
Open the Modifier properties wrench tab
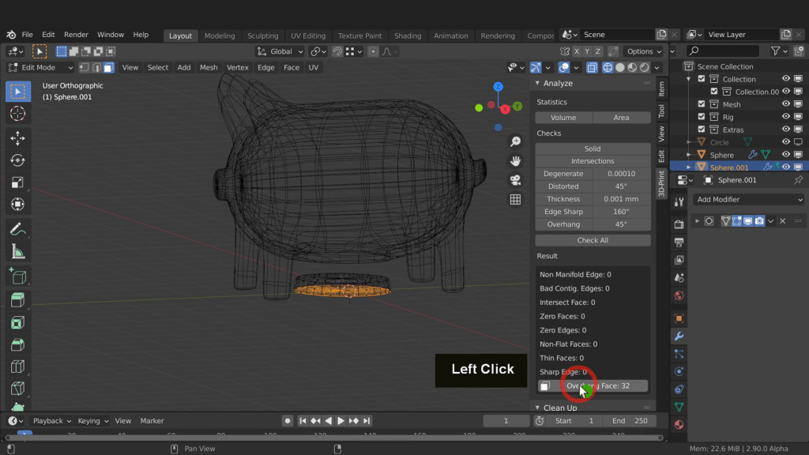click(679, 336)
